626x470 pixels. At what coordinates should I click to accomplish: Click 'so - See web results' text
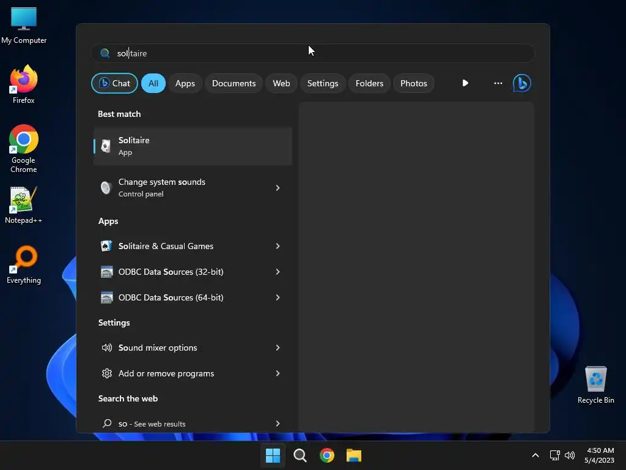(x=152, y=423)
